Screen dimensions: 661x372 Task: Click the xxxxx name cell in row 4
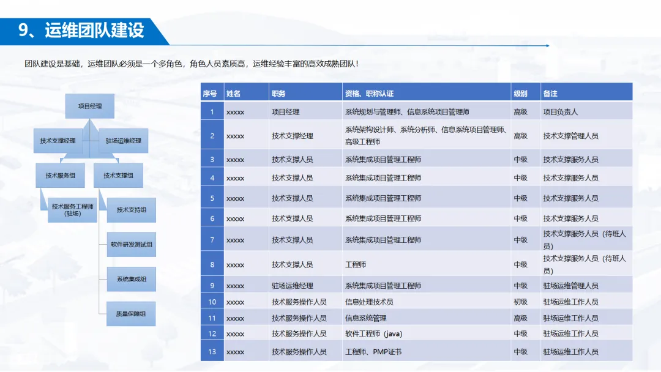pos(247,178)
